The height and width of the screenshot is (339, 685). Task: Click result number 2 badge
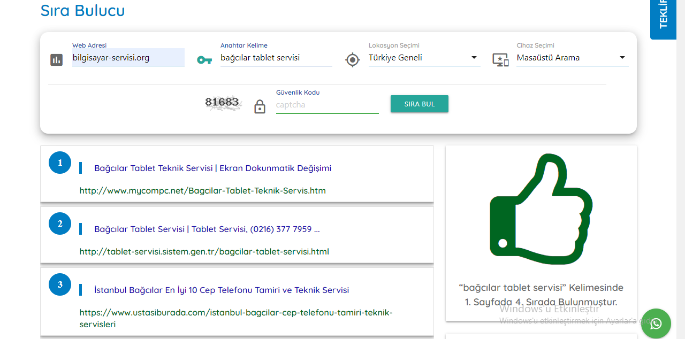60,224
